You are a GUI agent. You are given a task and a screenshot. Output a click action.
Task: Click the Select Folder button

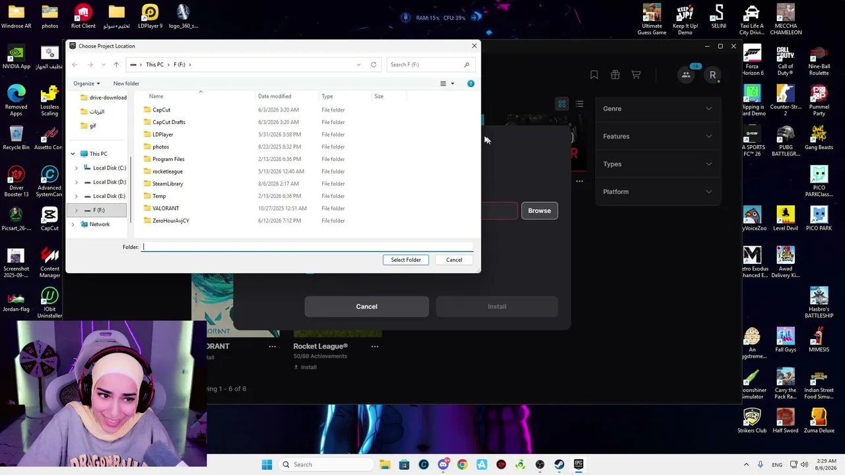[x=406, y=260]
